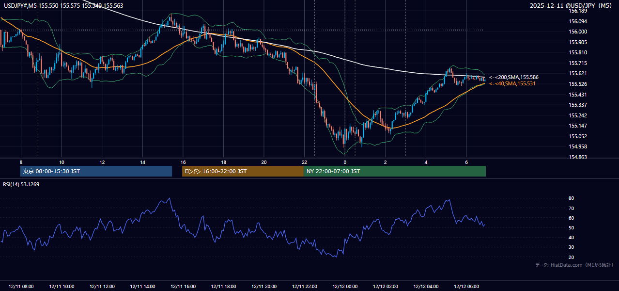Click the RSI scale value 70
The width and height of the screenshot is (619, 291).
[572, 208]
